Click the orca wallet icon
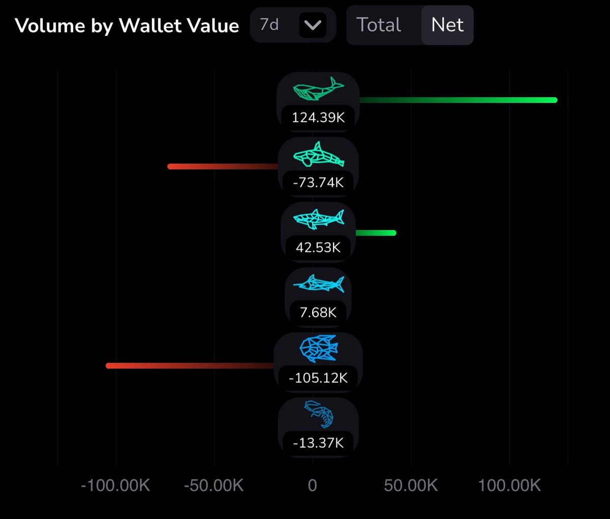Viewport: 610px width, 519px height. [318, 154]
